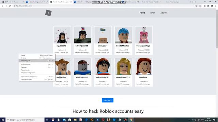218x122 pixels.
Task: Open the extensions puzzle icon
Action: (x=208, y=6)
